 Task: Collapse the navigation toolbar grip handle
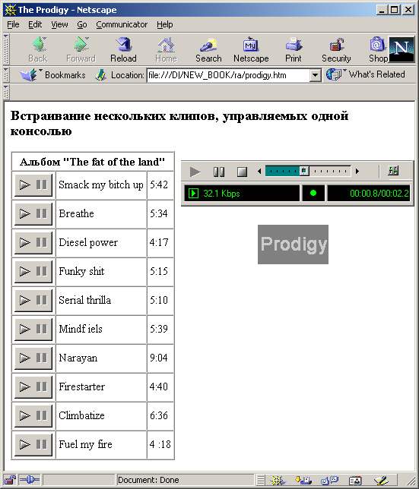click(x=6, y=49)
